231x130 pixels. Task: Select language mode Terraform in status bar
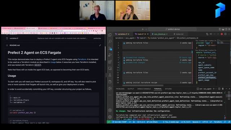tap(218, 122)
